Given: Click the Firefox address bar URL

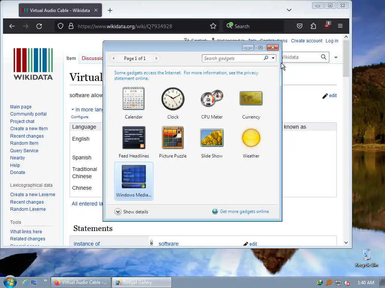Looking at the screenshot, I should (x=125, y=26).
